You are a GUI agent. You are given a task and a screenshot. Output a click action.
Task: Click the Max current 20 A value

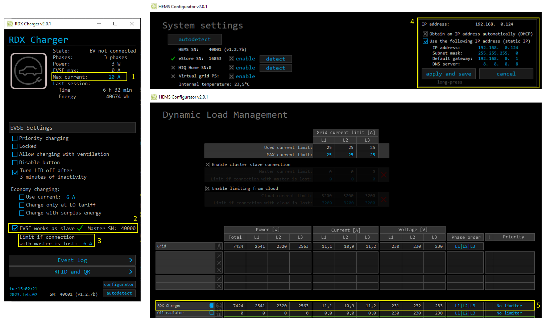point(115,77)
